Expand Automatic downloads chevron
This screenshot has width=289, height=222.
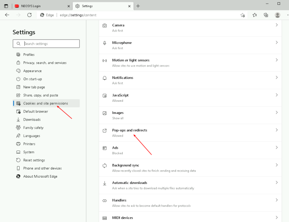[x=276, y=182]
